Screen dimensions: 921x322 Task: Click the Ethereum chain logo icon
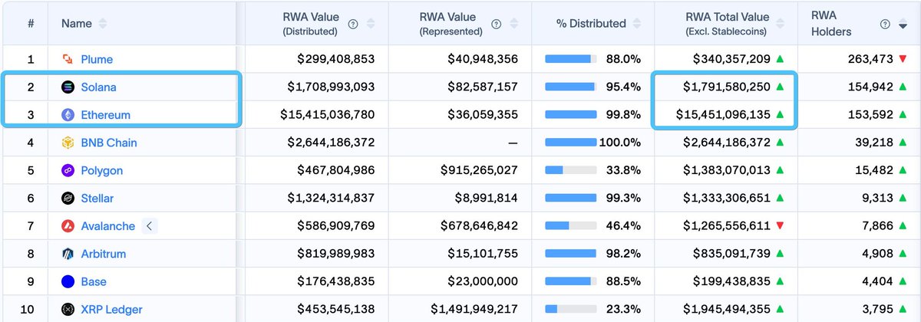pos(68,115)
